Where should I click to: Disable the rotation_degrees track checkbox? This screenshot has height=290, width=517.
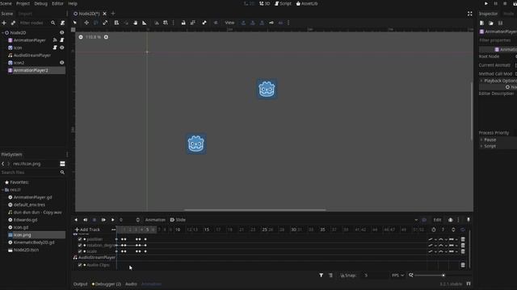click(80, 245)
